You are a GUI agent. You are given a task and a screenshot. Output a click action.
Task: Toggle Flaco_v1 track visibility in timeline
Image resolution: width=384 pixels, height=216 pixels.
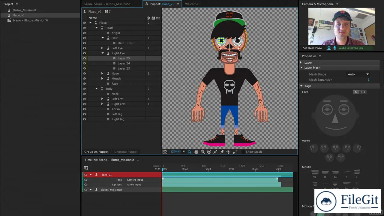click(86, 175)
